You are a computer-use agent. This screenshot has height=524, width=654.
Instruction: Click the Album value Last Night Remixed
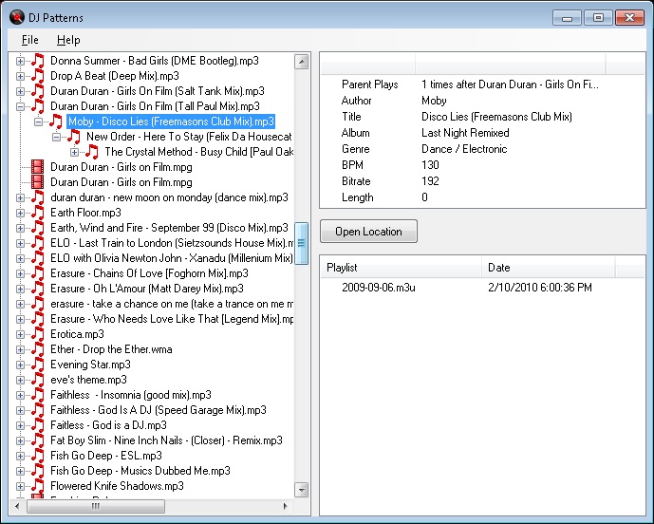465,133
